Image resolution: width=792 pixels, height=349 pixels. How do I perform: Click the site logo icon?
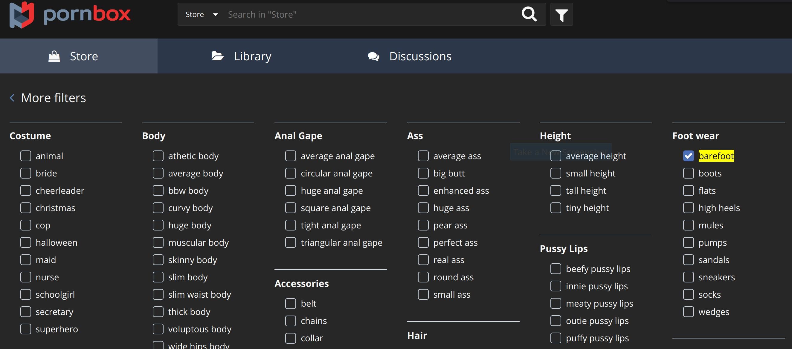pyautogui.click(x=22, y=15)
